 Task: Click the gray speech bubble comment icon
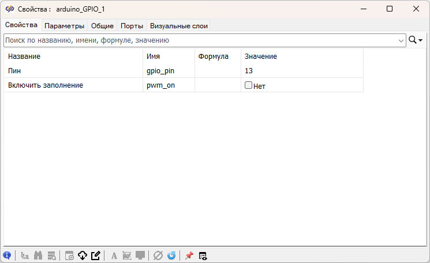coord(140,256)
